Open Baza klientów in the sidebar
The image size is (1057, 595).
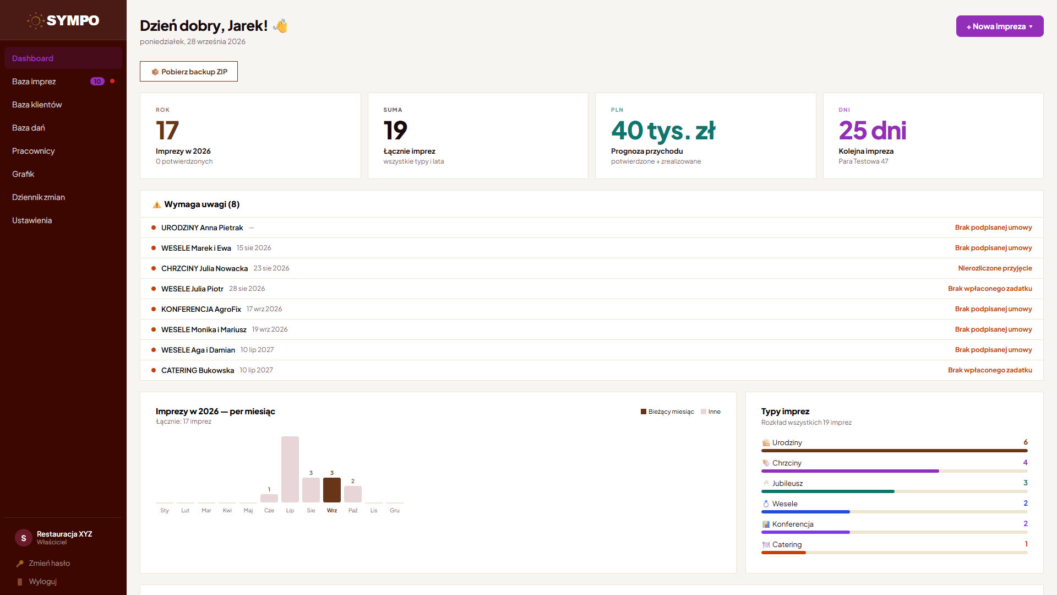(x=63, y=105)
